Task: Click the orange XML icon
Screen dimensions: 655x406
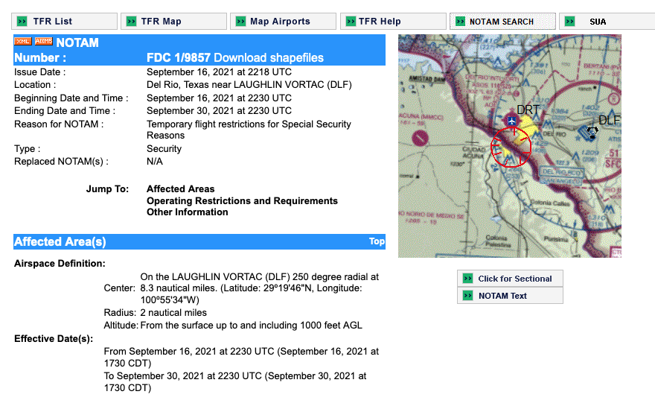Action: [22, 42]
